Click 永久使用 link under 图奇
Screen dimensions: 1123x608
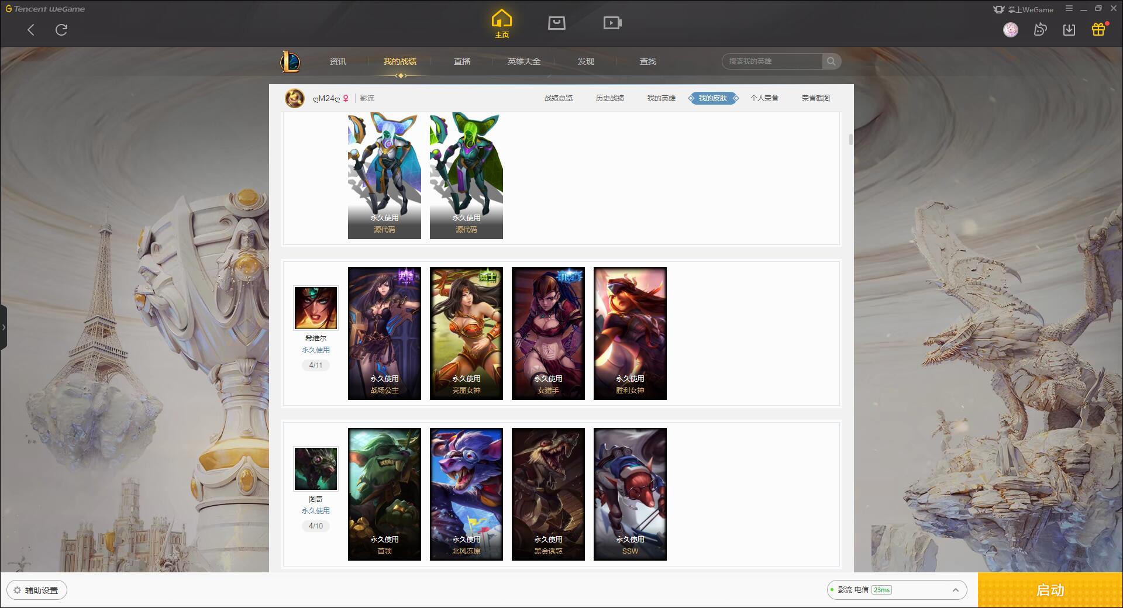[316, 510]
